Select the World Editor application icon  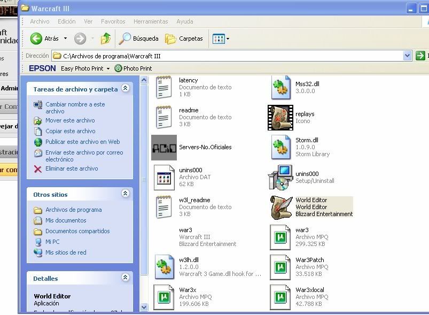click(280, 208)
